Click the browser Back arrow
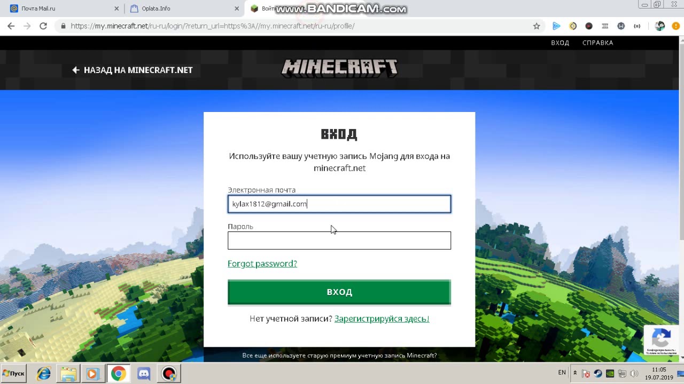684x384 pixels. click(x=11, y=26)
